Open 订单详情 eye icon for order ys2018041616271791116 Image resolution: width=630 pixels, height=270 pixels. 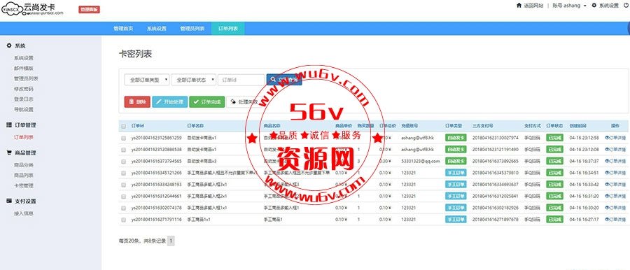point(607,220)
